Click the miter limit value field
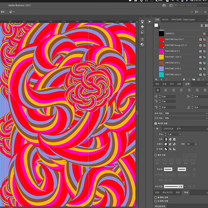The width and height of the screenshot is (208, 208). pyautogui.click(x=190, y=144)
